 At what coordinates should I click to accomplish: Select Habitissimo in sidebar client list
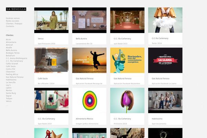pos(11,80)
